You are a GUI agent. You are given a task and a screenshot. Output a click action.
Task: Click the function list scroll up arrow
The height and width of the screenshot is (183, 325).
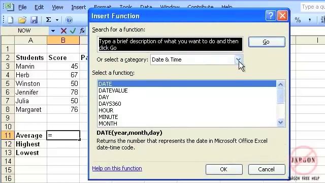281,84
